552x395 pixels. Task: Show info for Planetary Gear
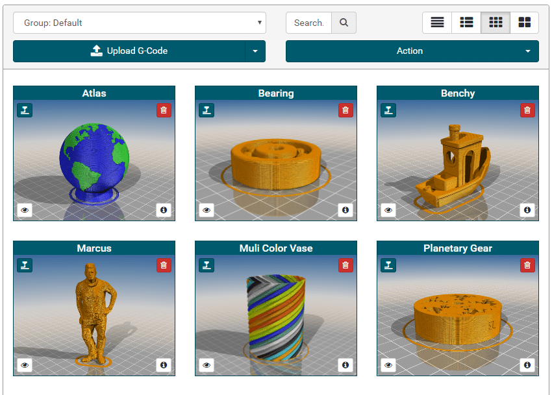(x=527, y=365)
